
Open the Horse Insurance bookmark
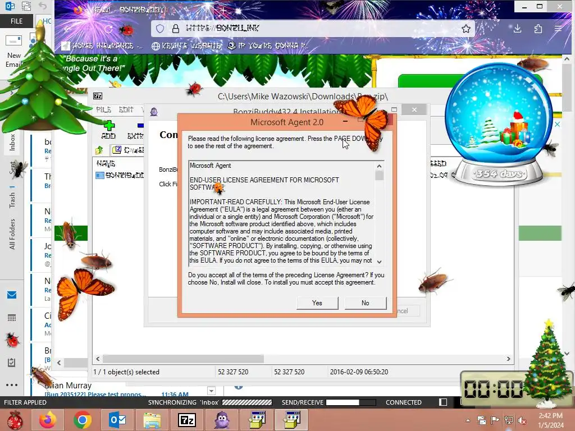click(102, 46)
